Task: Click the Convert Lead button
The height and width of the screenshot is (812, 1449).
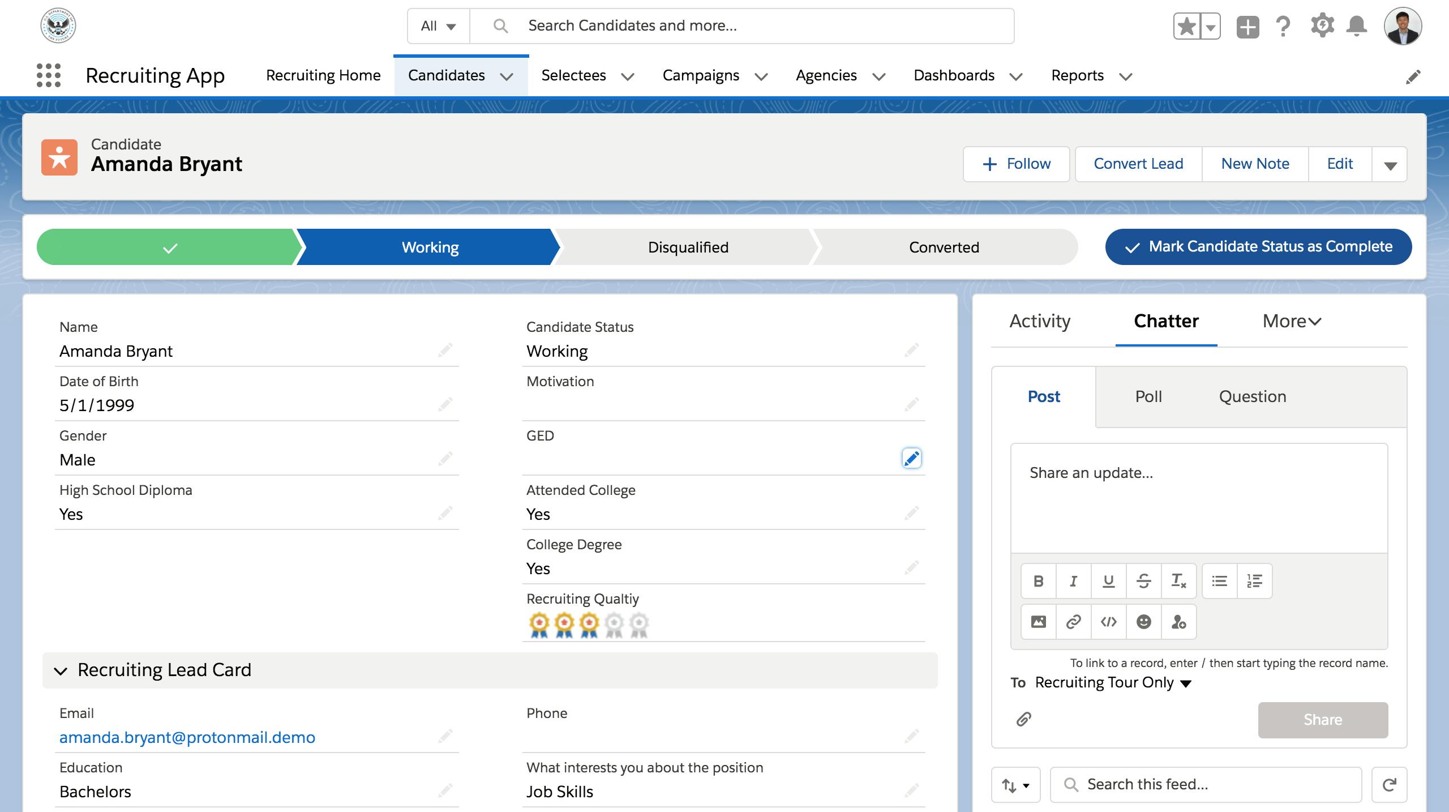Action: (x=1138, y=162)
